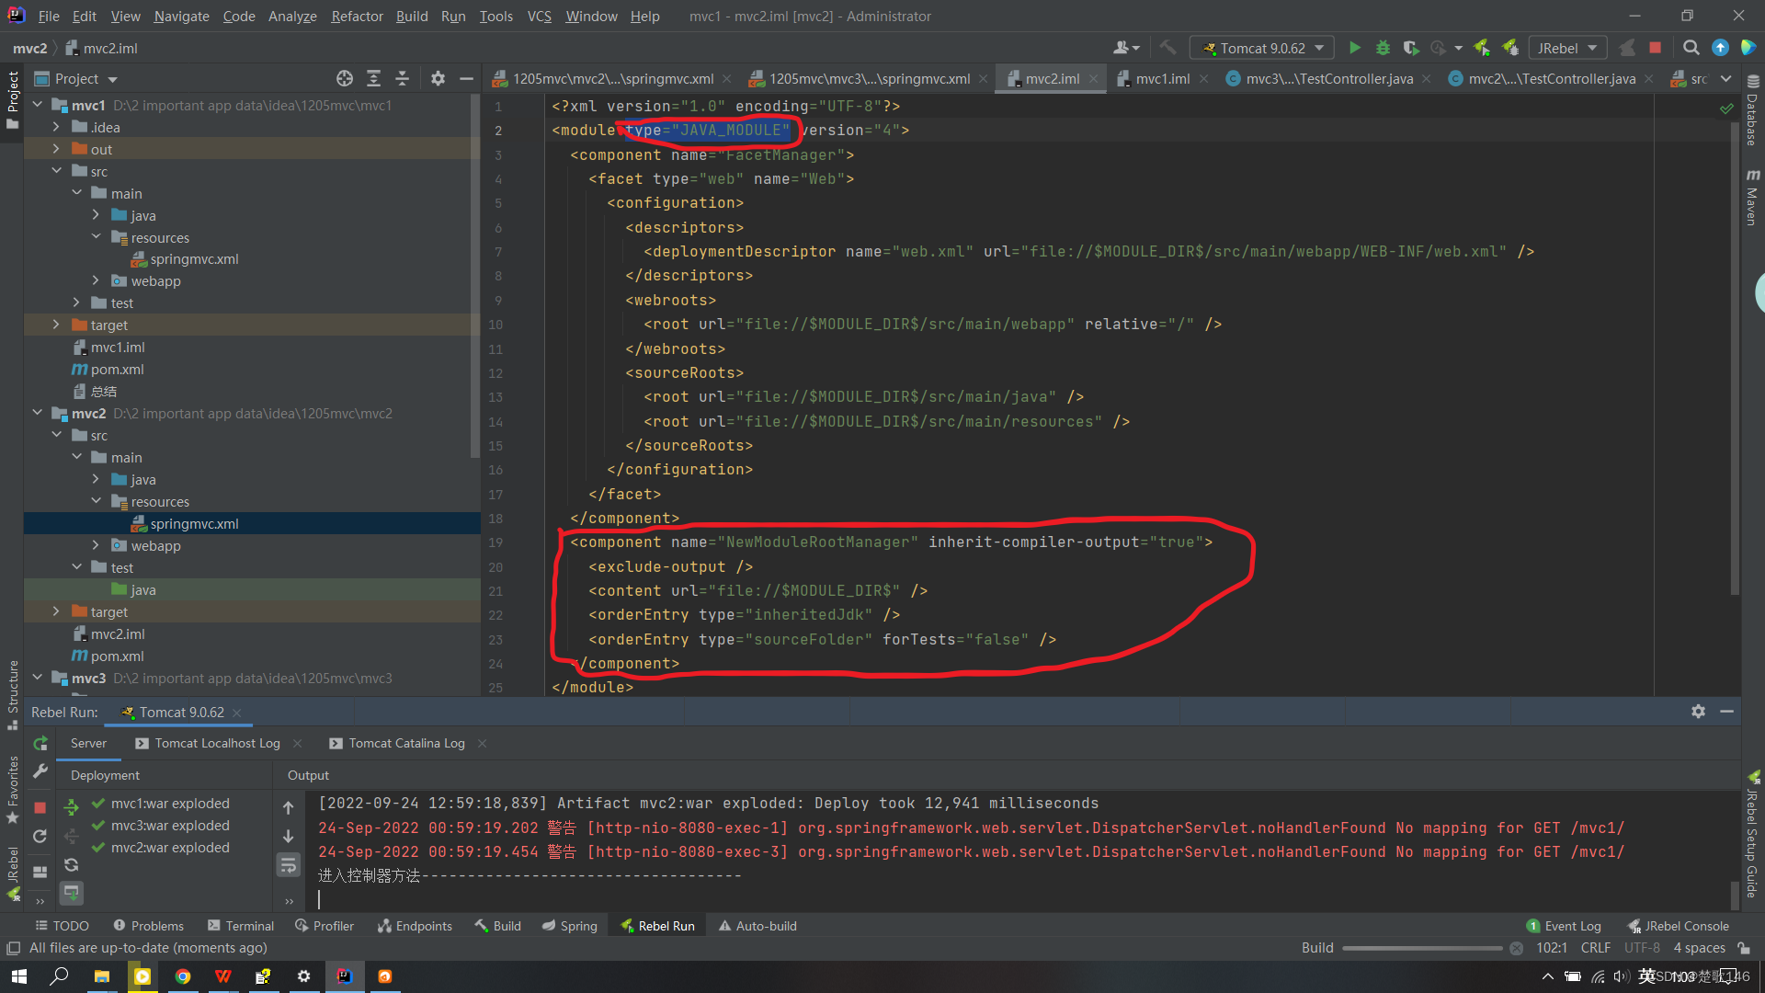Click the rerun icon in Rebel Run panel

pos(40,743)
